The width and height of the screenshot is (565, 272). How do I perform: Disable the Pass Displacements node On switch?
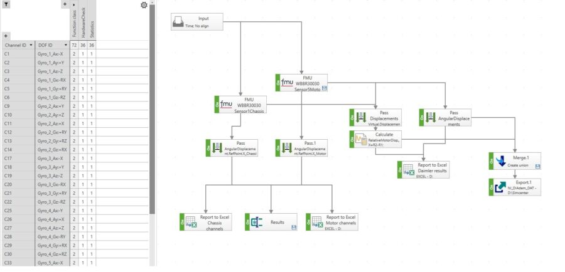pos(352,117)
